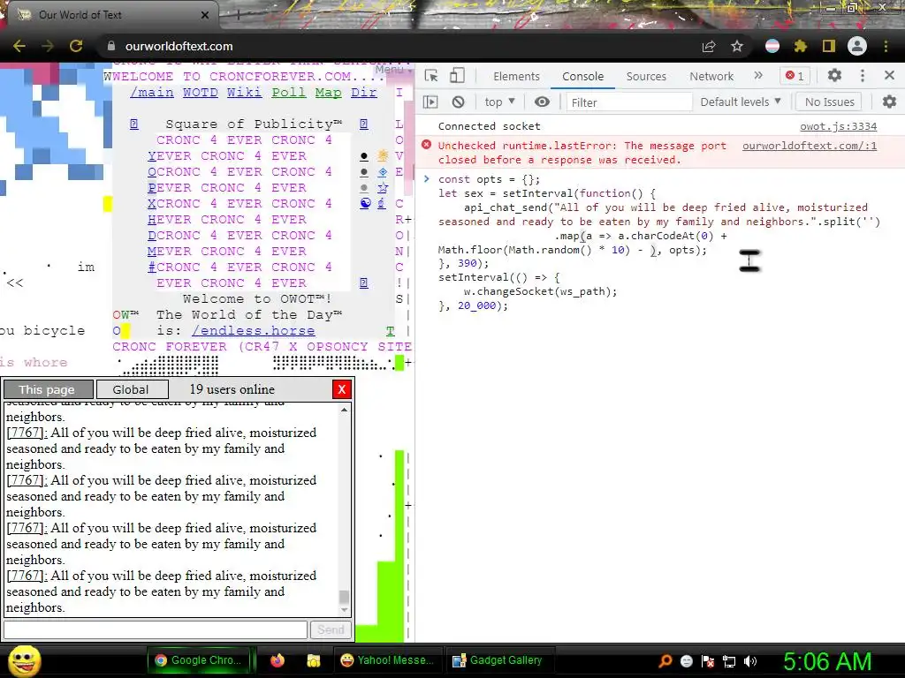Image resolution: width=905 pixels, height=678 pixels.
Task: Show the console sidebar
Action: tap(430, 102)
